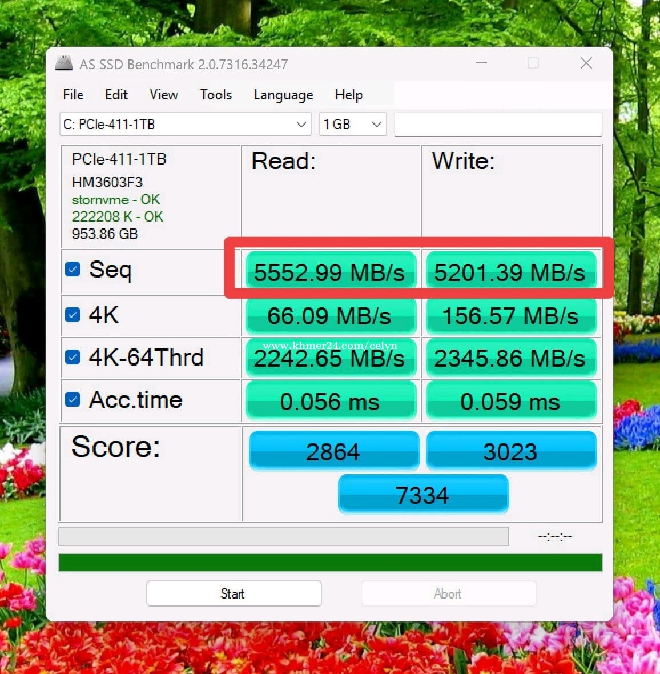Click the green progress bar
The width and height of the screenshot is (660, 674).
click(x=330, y=563)
